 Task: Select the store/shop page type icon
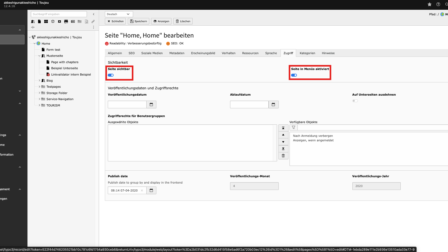(66, 21)
